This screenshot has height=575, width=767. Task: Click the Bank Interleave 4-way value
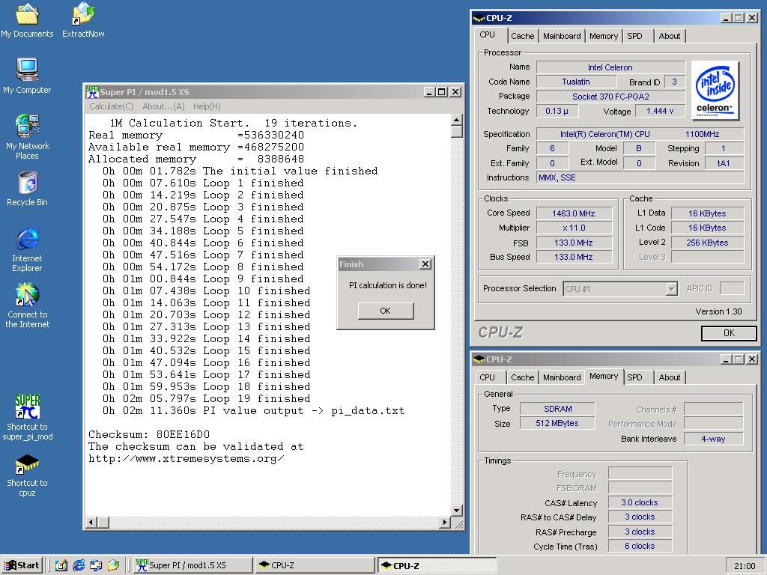coord(713,439)
